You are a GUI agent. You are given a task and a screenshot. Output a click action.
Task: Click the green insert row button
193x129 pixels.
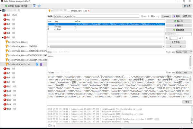(x=179, y=21)
